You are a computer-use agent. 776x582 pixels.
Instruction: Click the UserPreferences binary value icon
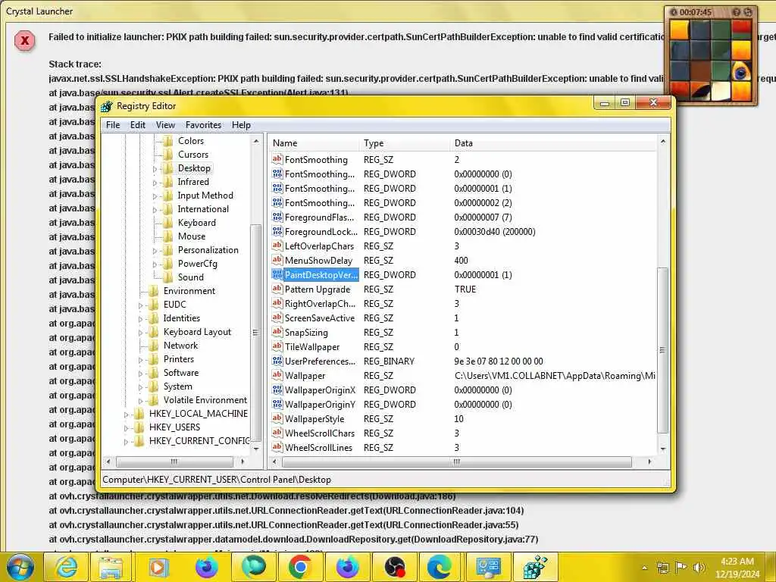click(x=277, y=361)
